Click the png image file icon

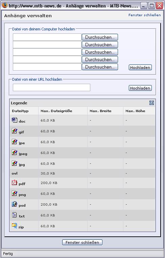[15, 193]
